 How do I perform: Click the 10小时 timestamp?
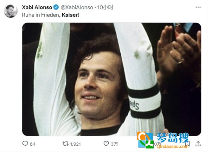(x=105, y=7)
